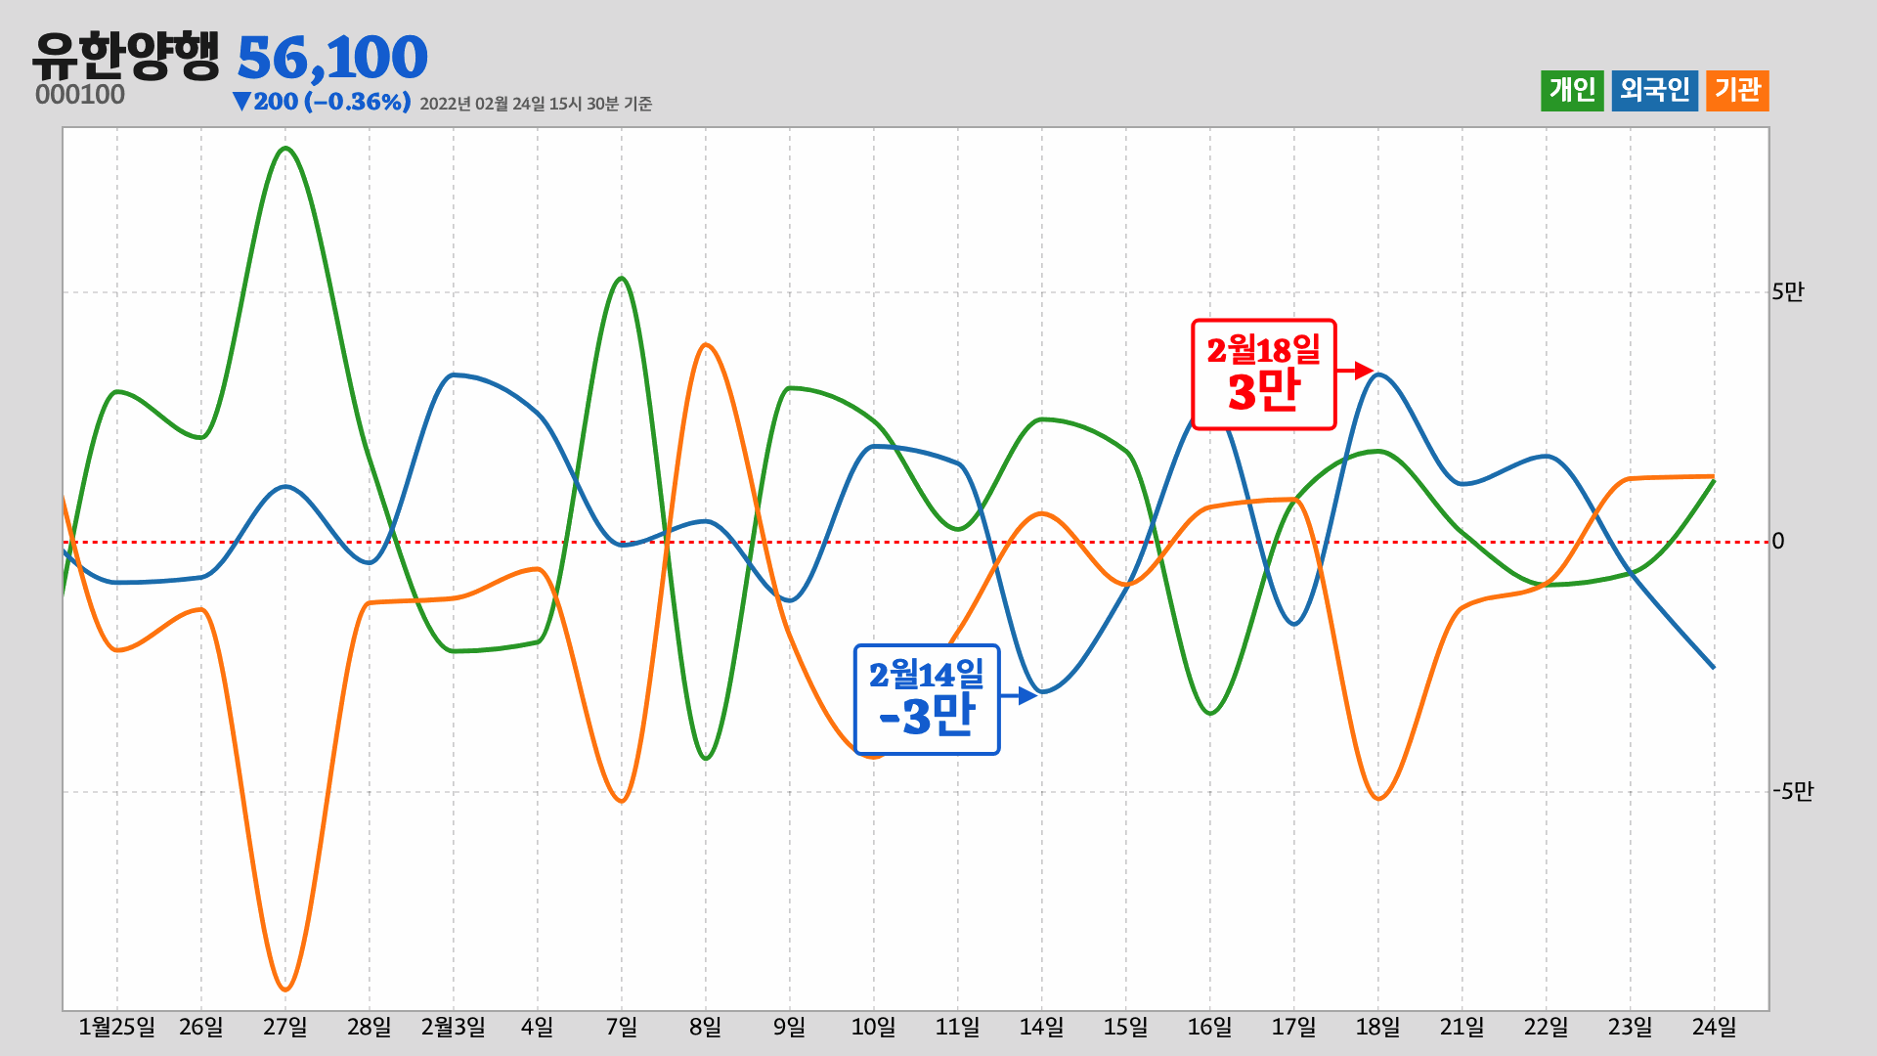Click the 27일 x-axis label
The width and height of the screenshot is (1877, 1056).
coord(285,1027)
